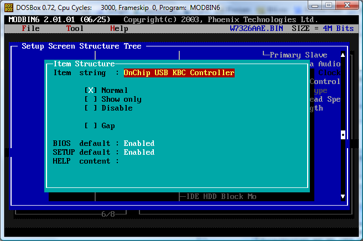Open the Tool menu
The width and height of the screenshot is (363, 241).
pyautogui.click(x=75, y=28)
